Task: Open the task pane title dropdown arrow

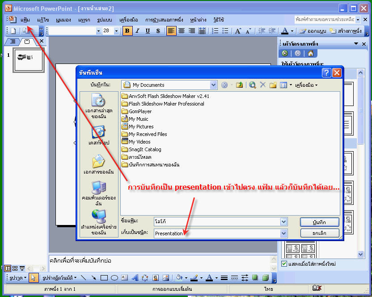Action: pyautogui.click(x=356, y=44)
